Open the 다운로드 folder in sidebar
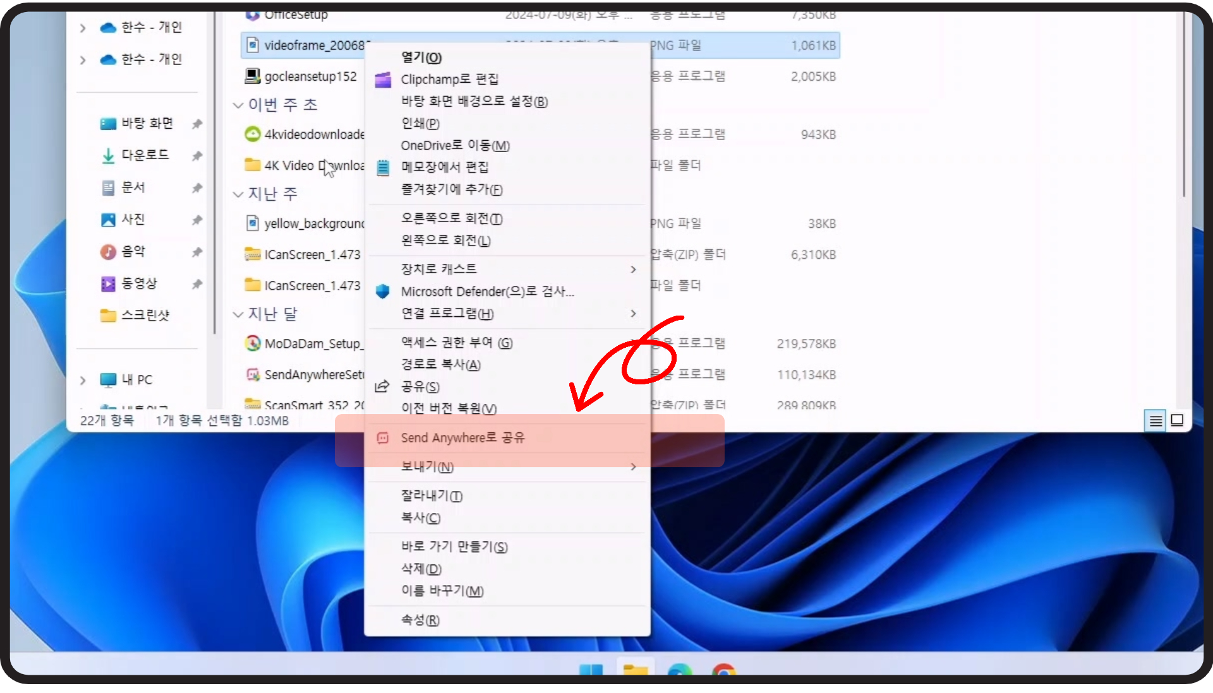 145,155
